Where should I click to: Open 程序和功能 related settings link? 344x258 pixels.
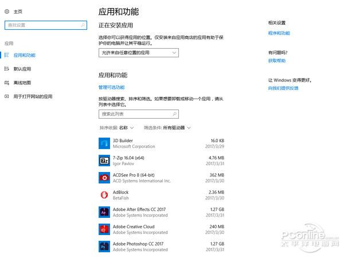(279, 33)
